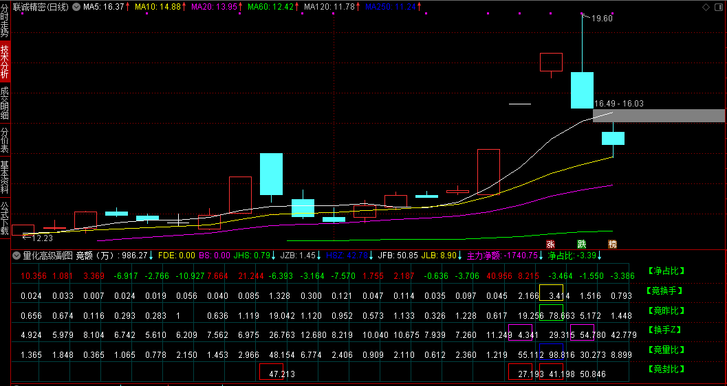
Task: Click the green 跌 (fall) icon
Action: tap(582, 244)
